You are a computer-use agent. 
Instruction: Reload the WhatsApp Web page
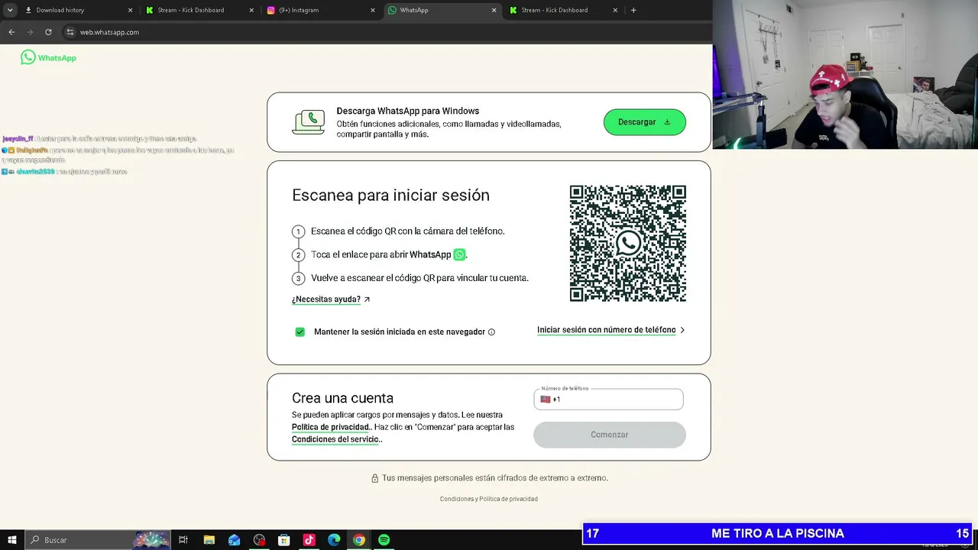[48, 32]
